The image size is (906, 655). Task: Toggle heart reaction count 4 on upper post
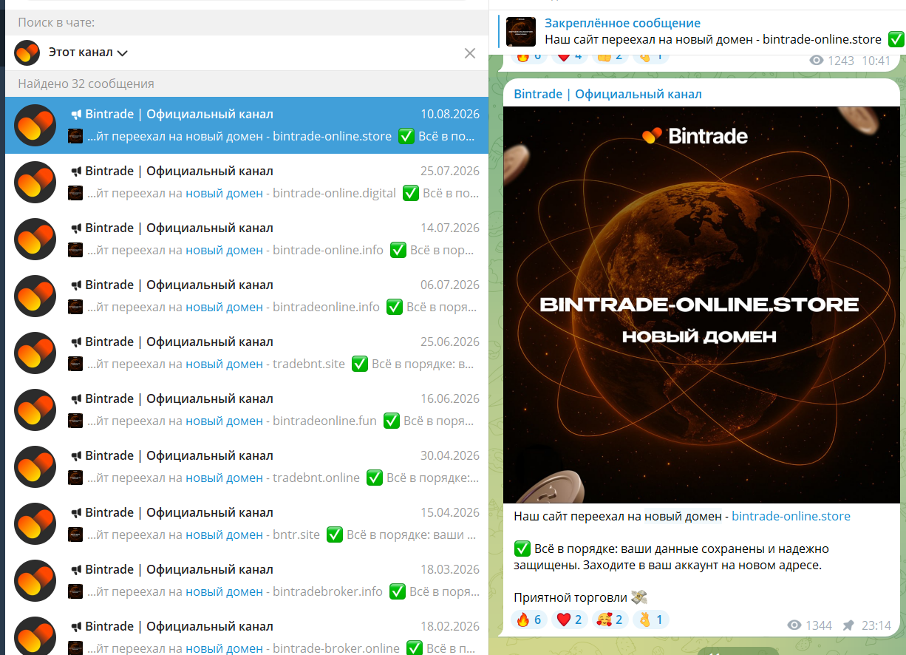click(568, 56)
